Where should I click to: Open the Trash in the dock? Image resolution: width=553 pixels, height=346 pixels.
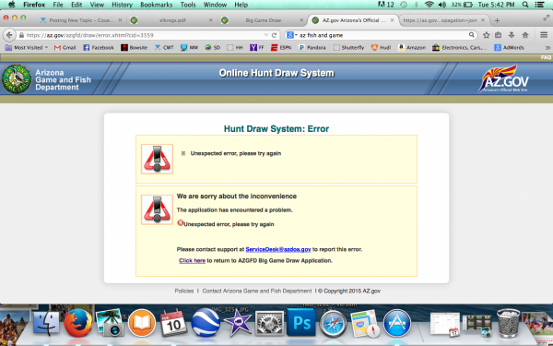point(508,323)
